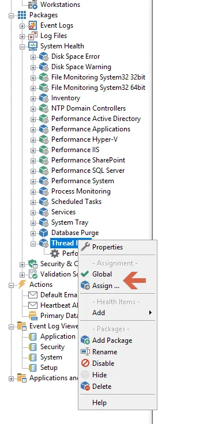
Task: Click the Workstations icon
Action: [x=33, y=5]
